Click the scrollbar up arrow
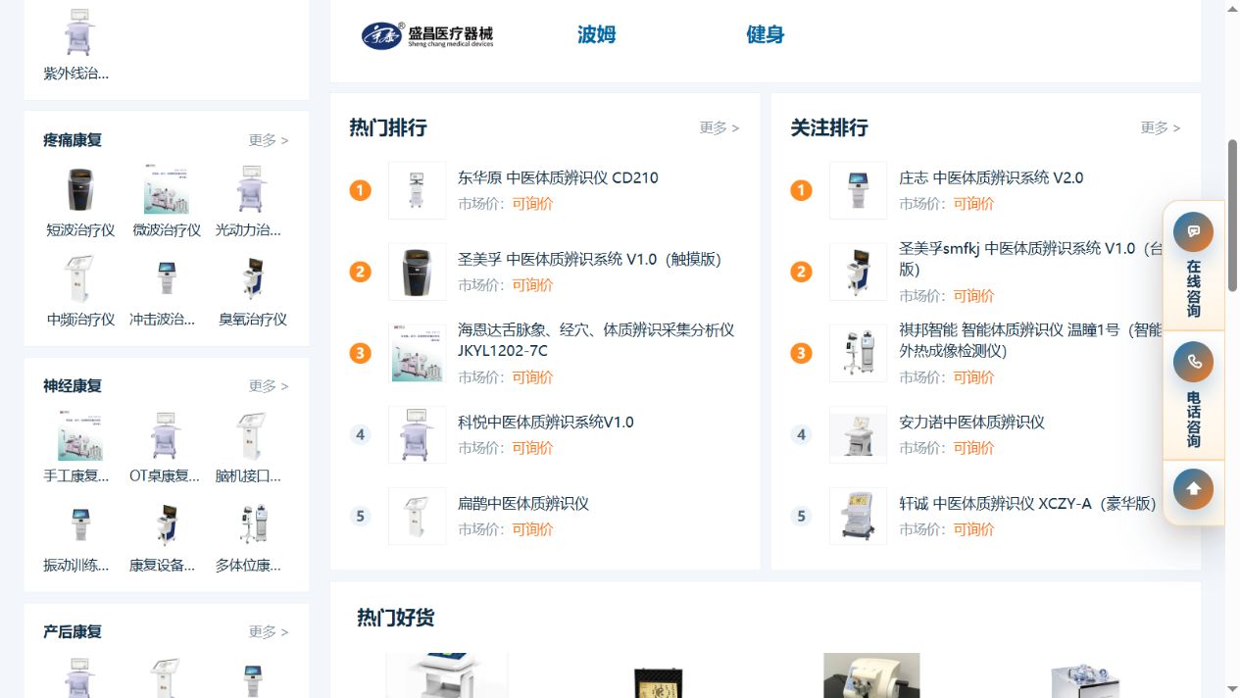 click(1232, 8)
